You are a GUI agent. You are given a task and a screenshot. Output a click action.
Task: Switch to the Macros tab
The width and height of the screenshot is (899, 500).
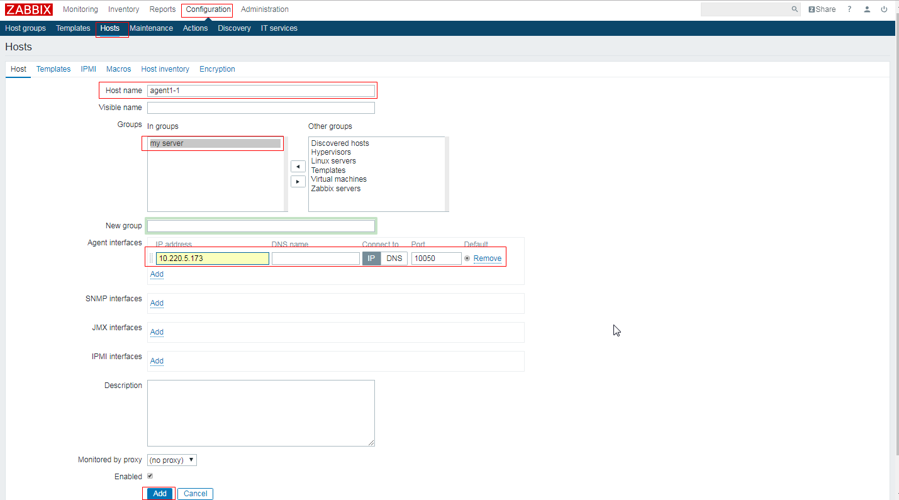point(119,69)
